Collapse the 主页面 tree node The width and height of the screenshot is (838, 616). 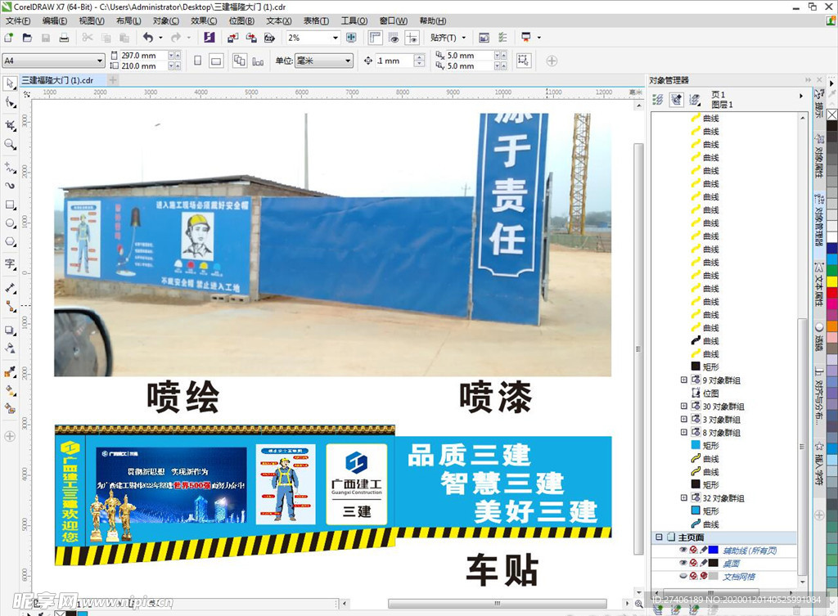pyautogui.click(x=659, y=537)
